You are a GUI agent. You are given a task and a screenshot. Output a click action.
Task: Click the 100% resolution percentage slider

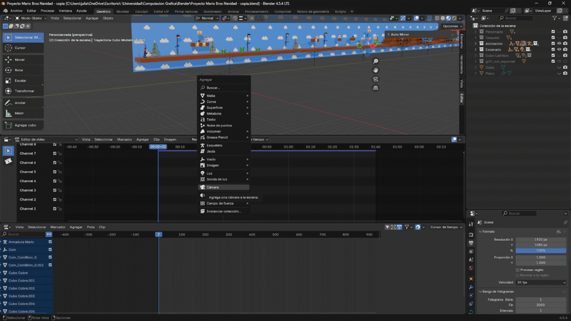click(x=541, y=251)
